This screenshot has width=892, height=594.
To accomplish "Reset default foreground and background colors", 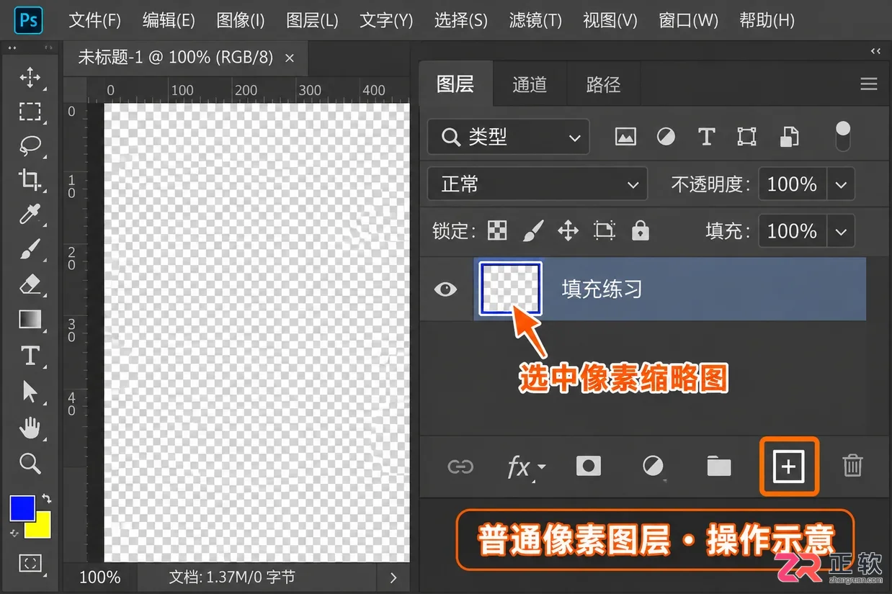I will point(14,534).
